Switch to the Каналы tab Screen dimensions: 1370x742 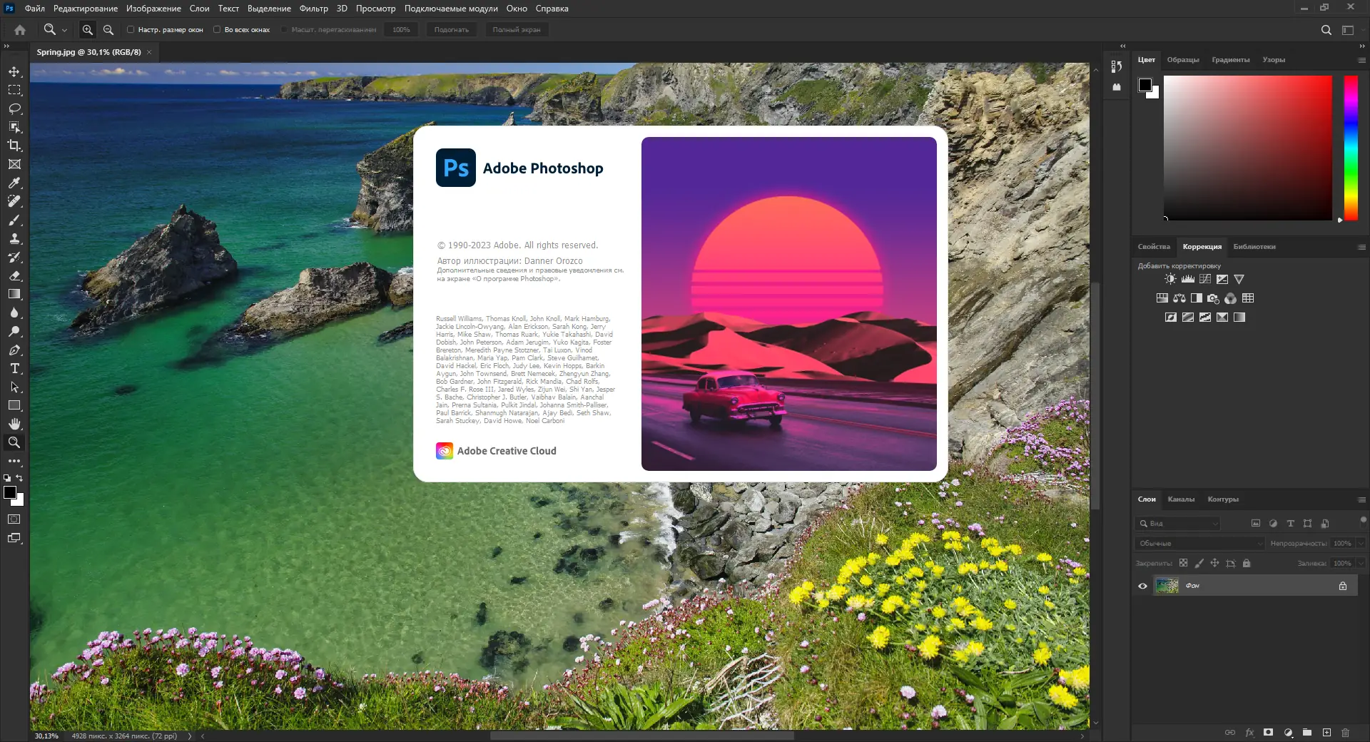coord(1182,499)
